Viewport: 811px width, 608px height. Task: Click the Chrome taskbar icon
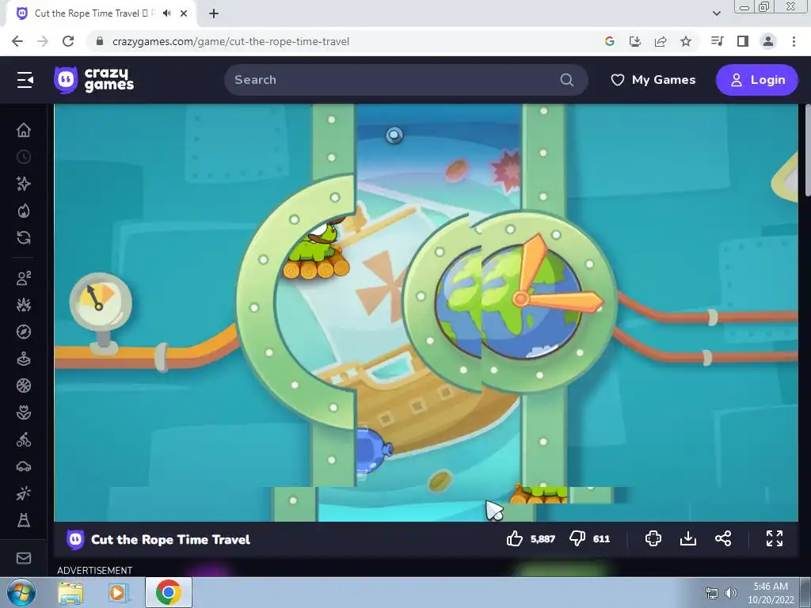point(169,592)
